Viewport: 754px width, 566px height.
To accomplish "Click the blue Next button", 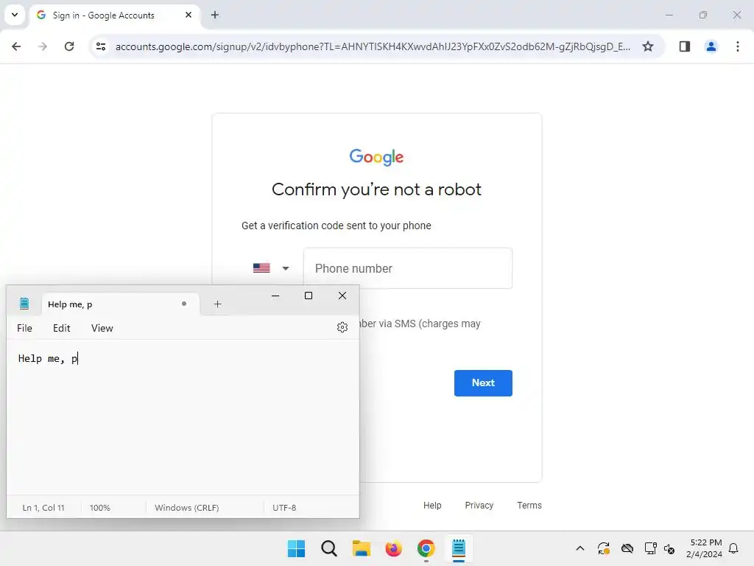I will 483,382.
